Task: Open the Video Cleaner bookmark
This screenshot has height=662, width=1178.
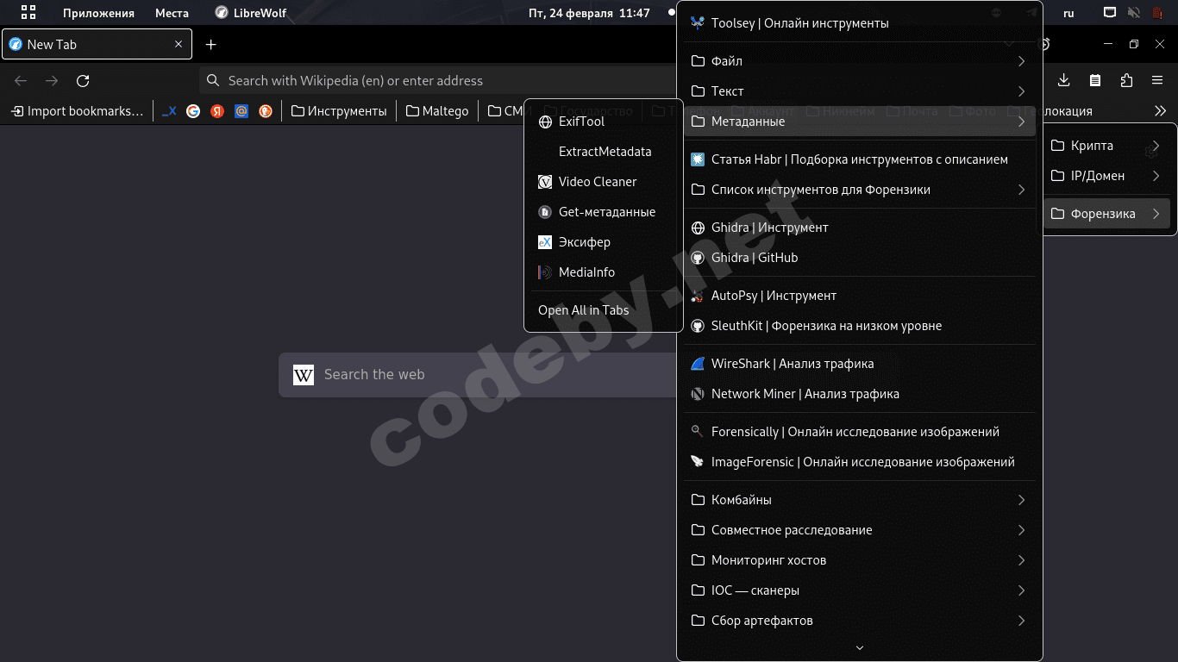Action: pos(604,182)
